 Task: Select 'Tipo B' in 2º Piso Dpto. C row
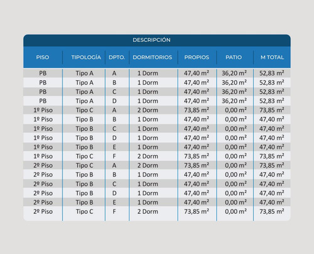click(84, 184)
